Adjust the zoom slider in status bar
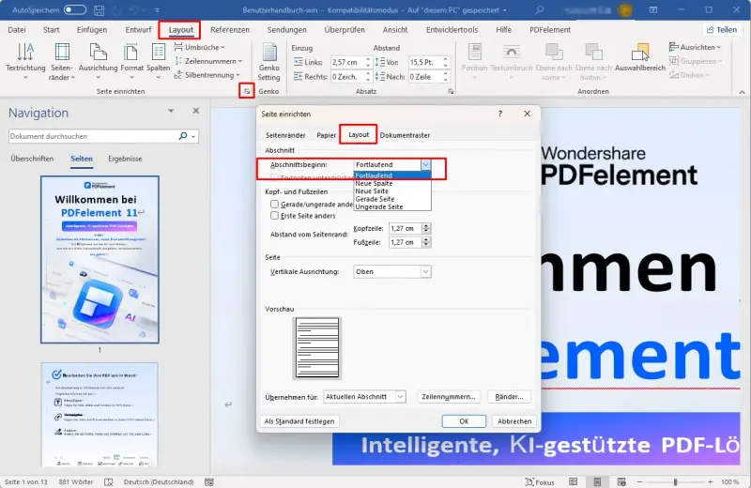Viewport: 751px width, 488px height. point(675,481)
